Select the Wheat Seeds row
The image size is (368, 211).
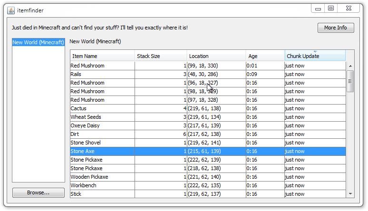tap(208, 117)
